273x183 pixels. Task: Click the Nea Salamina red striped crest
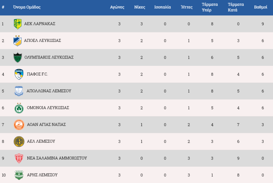19,158
